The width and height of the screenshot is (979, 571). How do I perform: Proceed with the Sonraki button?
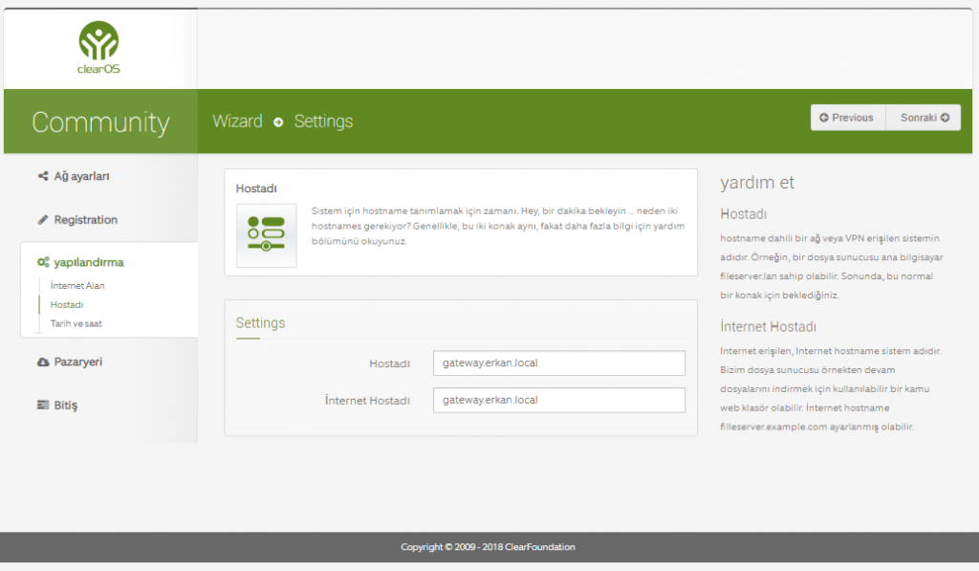(x=924, y=118)
